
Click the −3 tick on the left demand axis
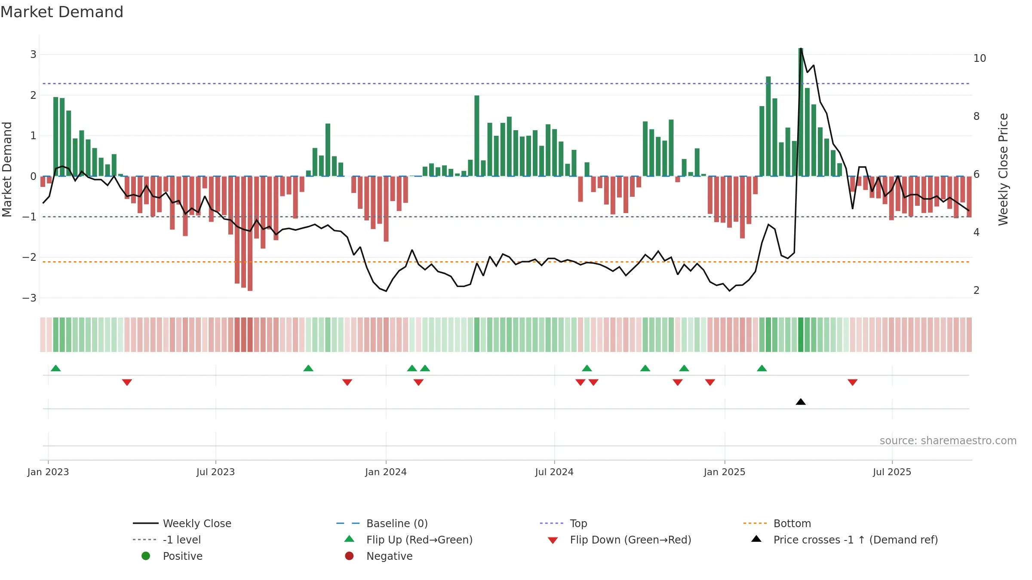pyautogui.click(x=29, y=298)
